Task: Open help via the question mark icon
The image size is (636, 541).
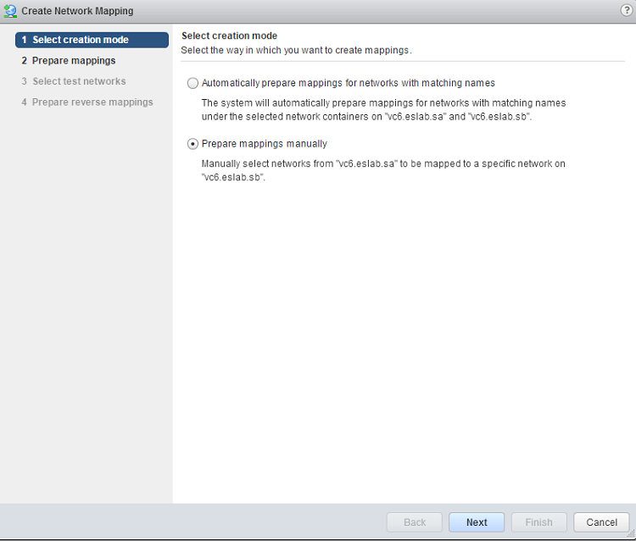Action: (627, 10)
